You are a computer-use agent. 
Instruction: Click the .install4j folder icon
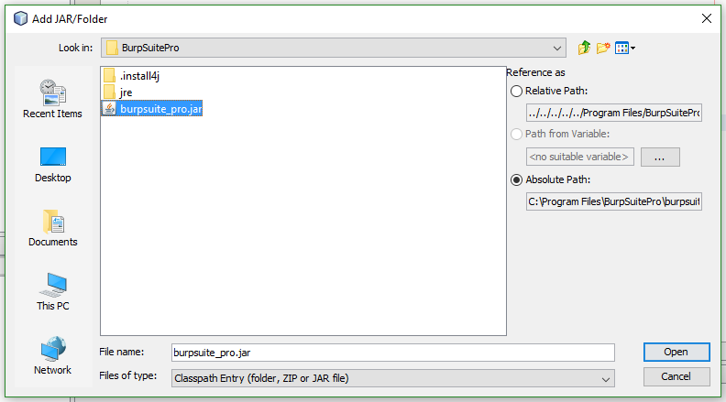109,75
